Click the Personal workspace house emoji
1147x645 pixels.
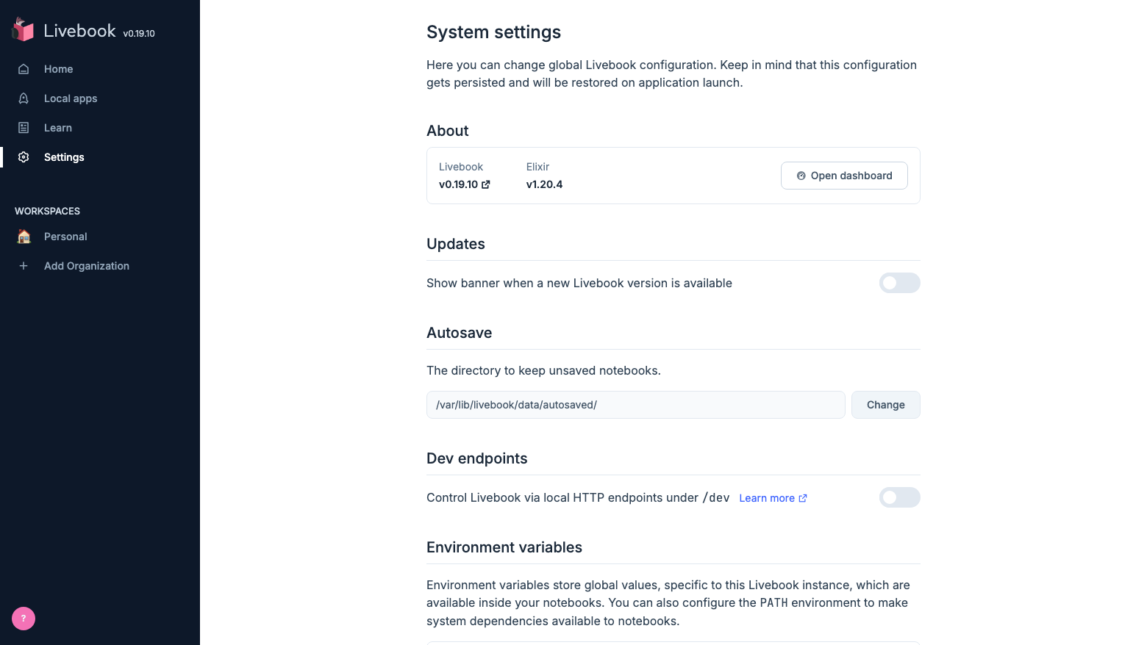(x=24, y=237)
